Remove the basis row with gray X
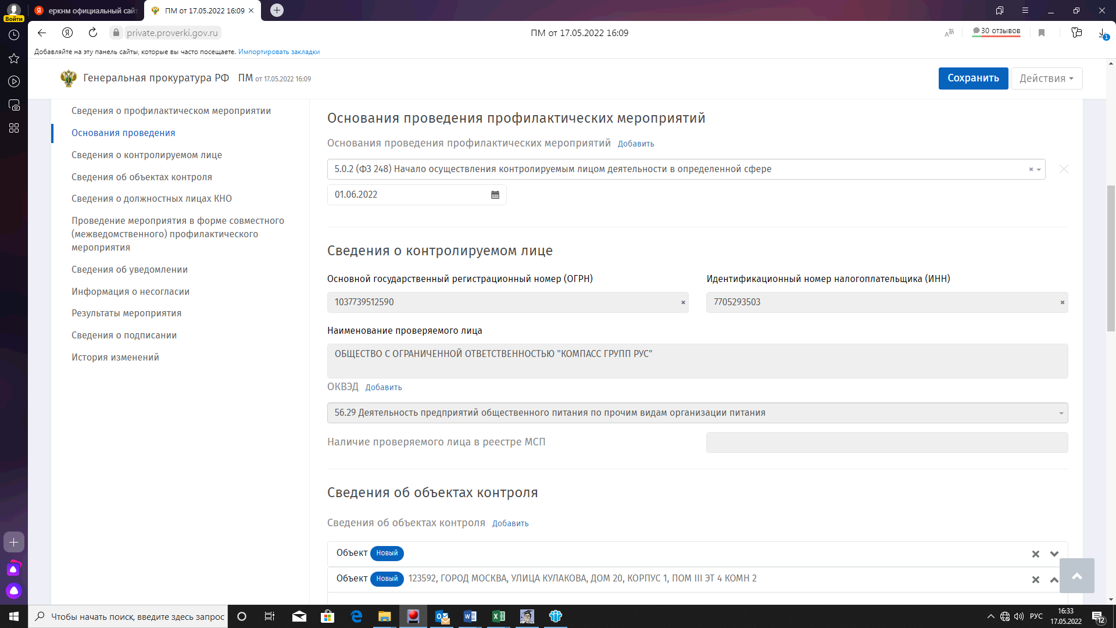This screenshot has width=1116, height=628. coord(1064,169)
